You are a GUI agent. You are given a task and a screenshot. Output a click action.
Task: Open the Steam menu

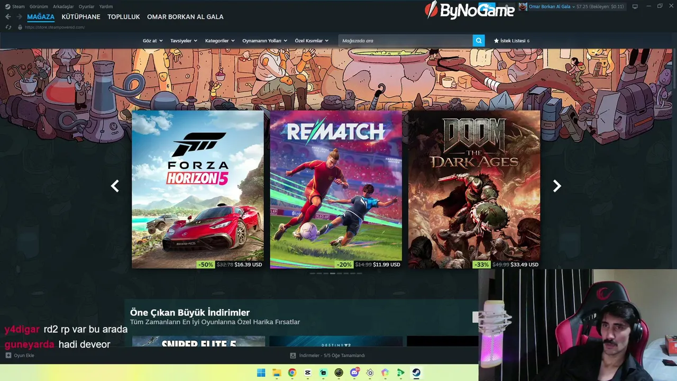pyautogui.click(x=19, y=6)
